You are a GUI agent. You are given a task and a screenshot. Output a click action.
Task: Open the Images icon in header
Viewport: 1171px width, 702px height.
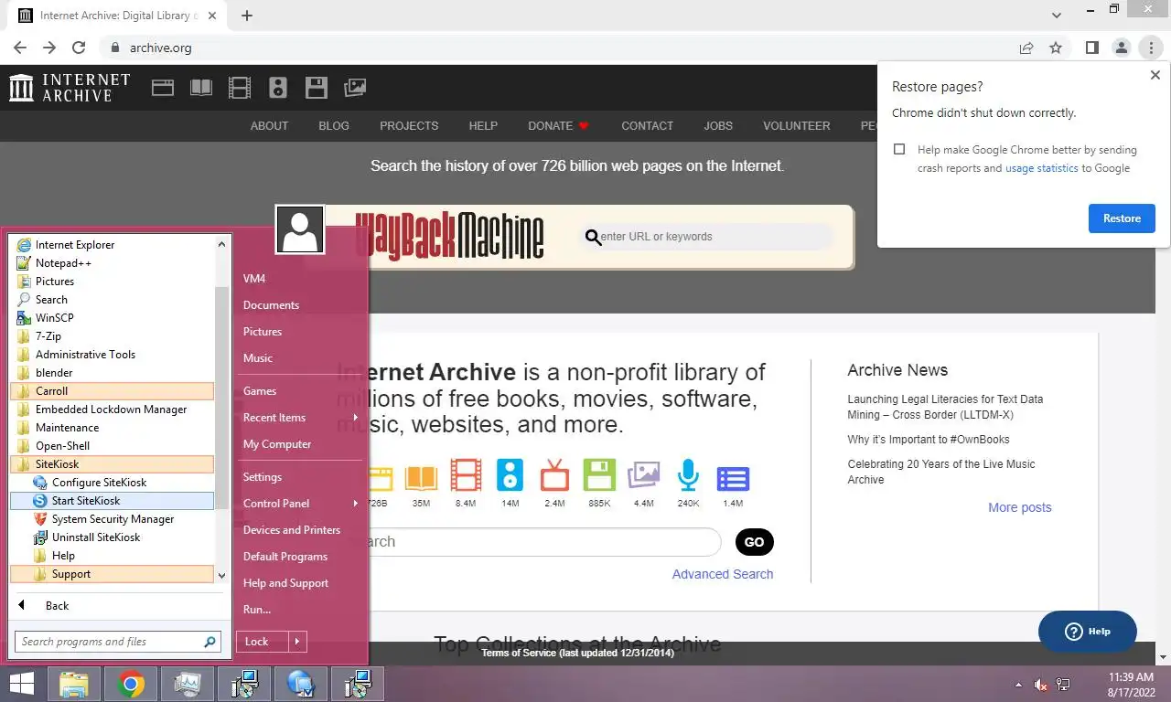tap(355, 88)
